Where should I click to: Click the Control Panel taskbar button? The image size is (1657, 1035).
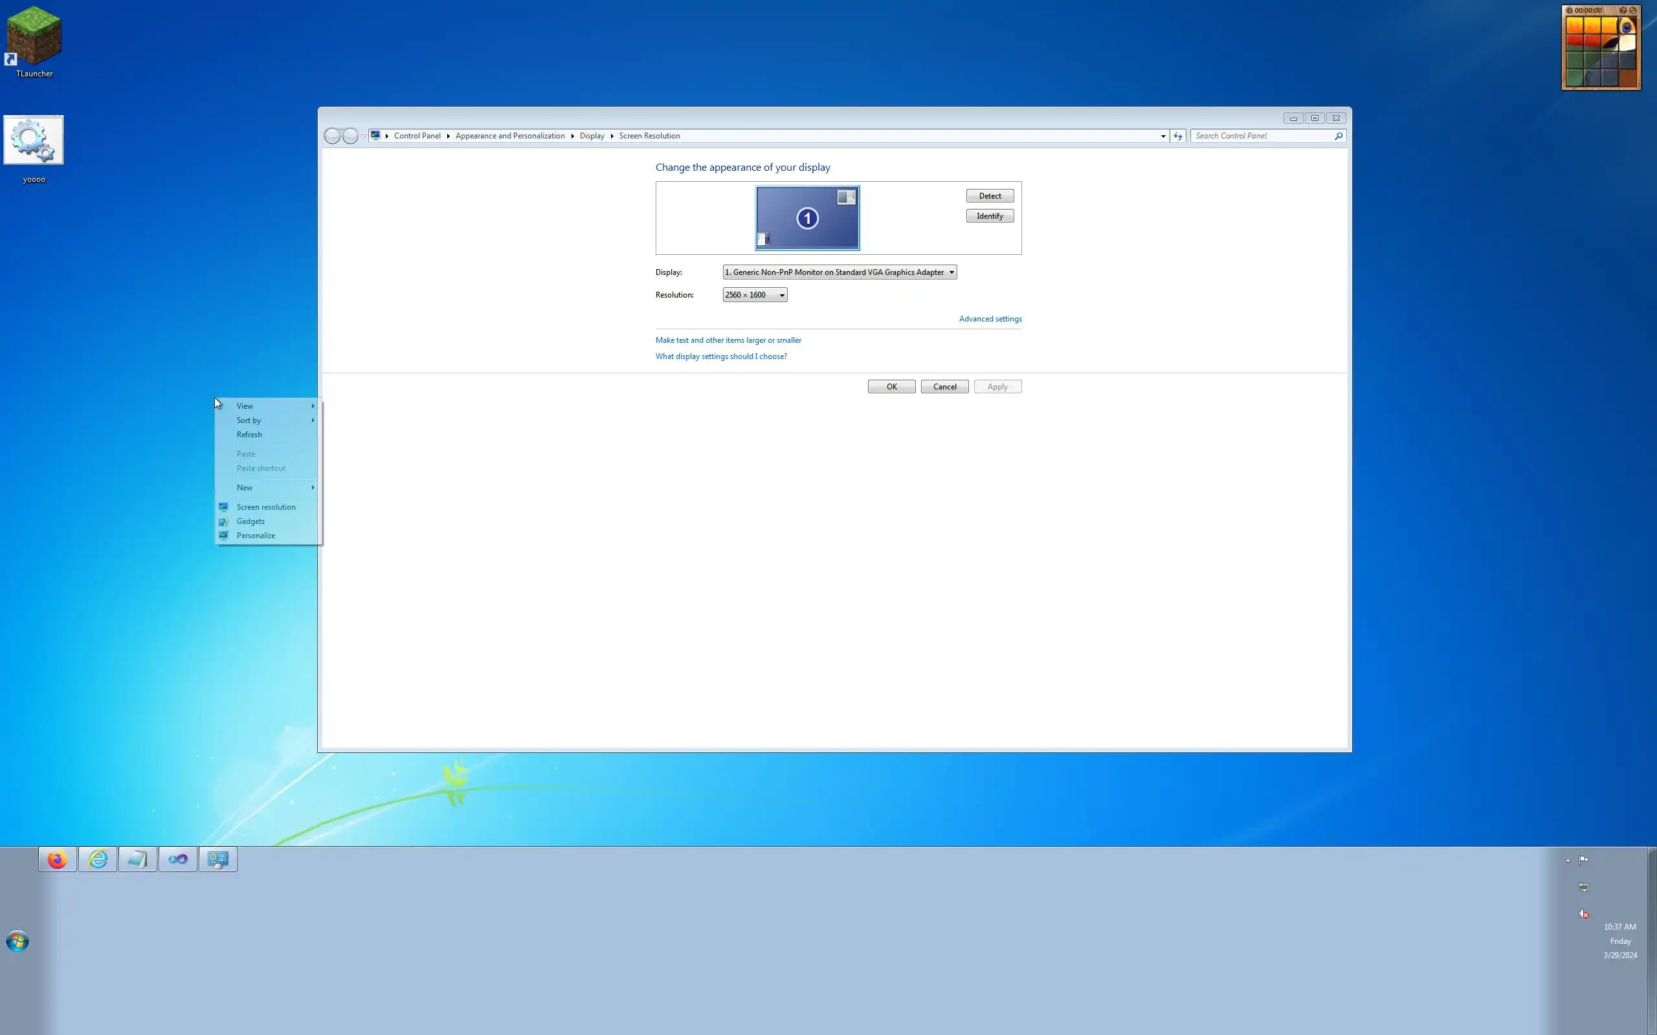(217, 859)
